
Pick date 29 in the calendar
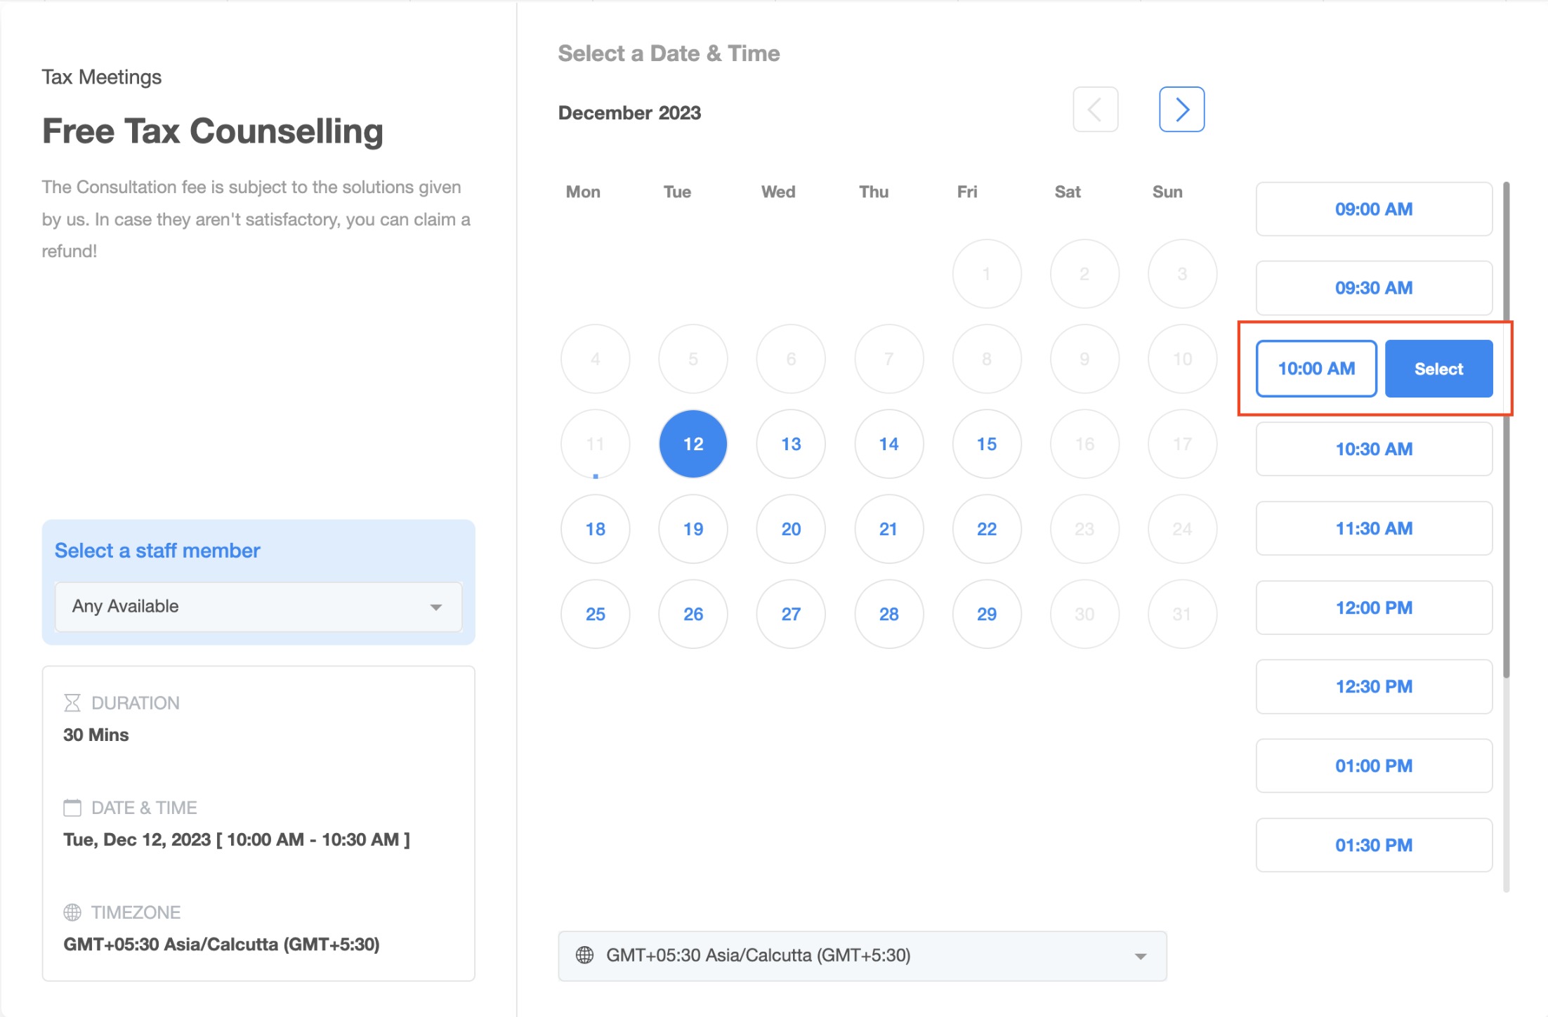tap(986, 614)
